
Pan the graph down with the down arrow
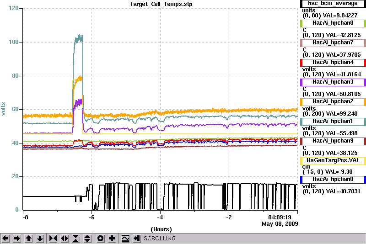coord(40,239)
